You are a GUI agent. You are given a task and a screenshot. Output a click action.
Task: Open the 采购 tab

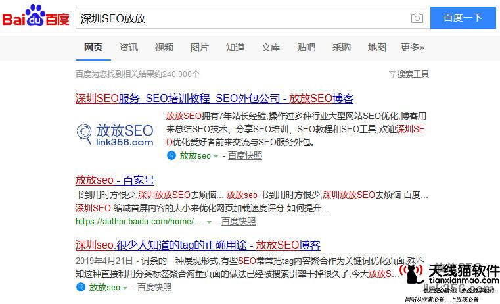pyautogui.click(x=342, y=47)
